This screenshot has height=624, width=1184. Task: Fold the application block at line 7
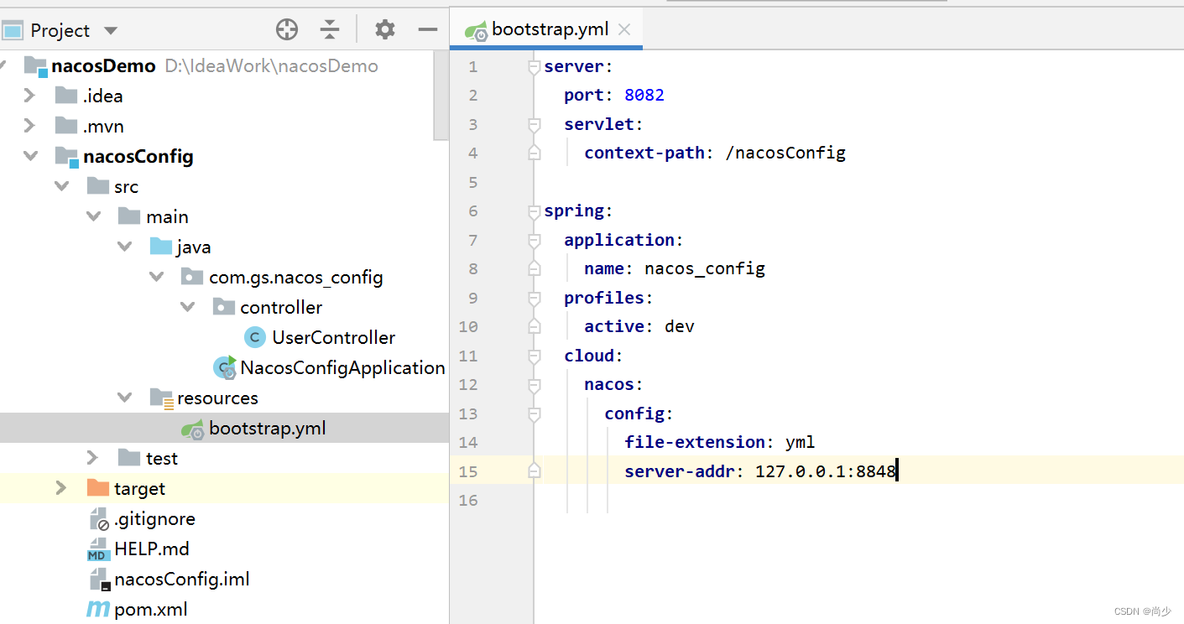pos(534,241)
